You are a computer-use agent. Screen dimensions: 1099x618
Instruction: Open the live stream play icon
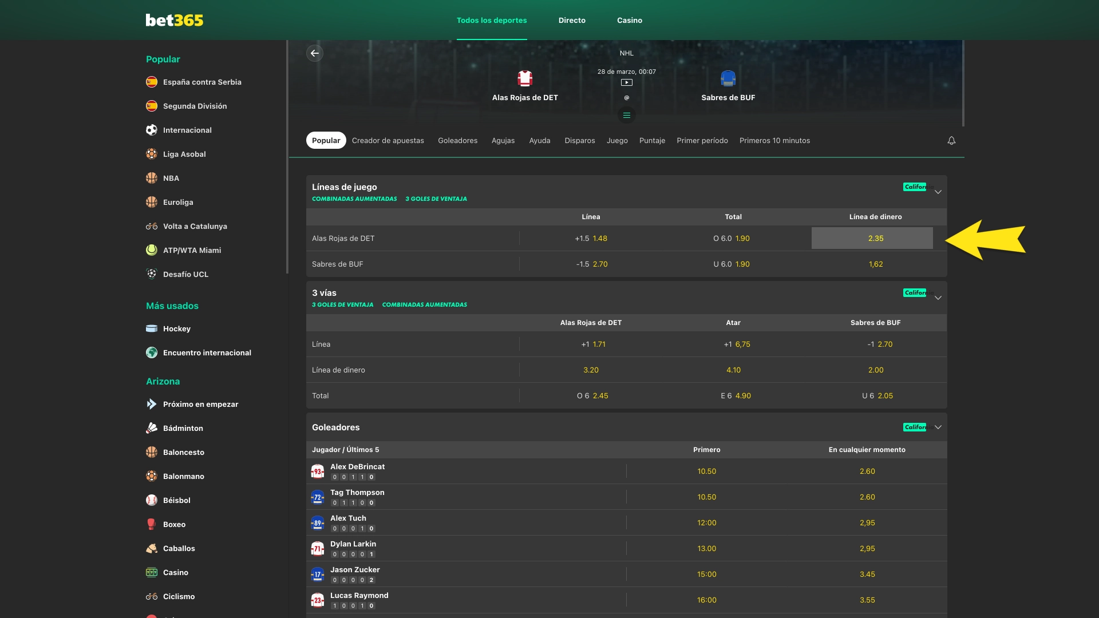point(627,82)
